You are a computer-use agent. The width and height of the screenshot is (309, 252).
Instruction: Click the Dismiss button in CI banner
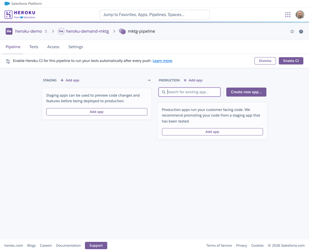265,61
